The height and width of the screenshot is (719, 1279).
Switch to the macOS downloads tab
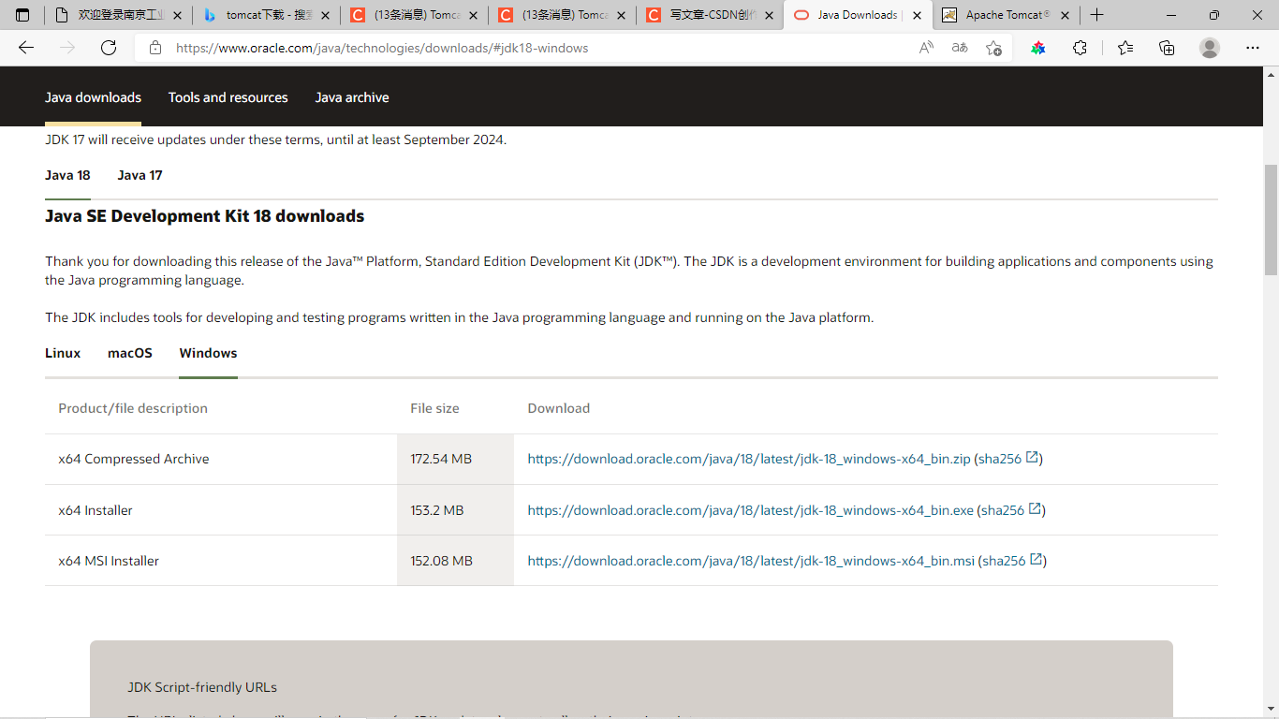coord(130,353)
